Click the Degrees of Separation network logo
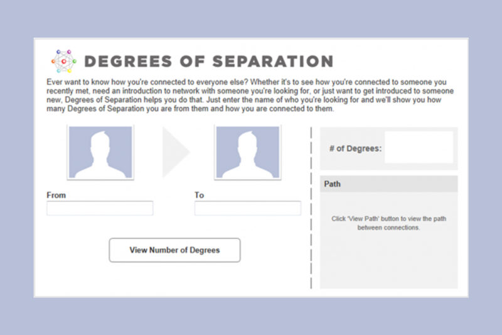Viewport: 502px width, 335px height. tap(63, 61)
